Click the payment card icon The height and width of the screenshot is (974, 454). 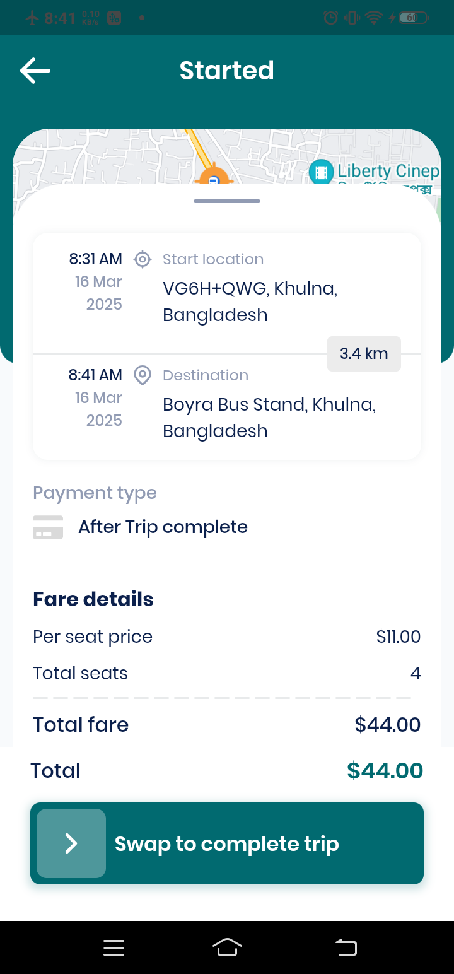(x=48, y=527)
